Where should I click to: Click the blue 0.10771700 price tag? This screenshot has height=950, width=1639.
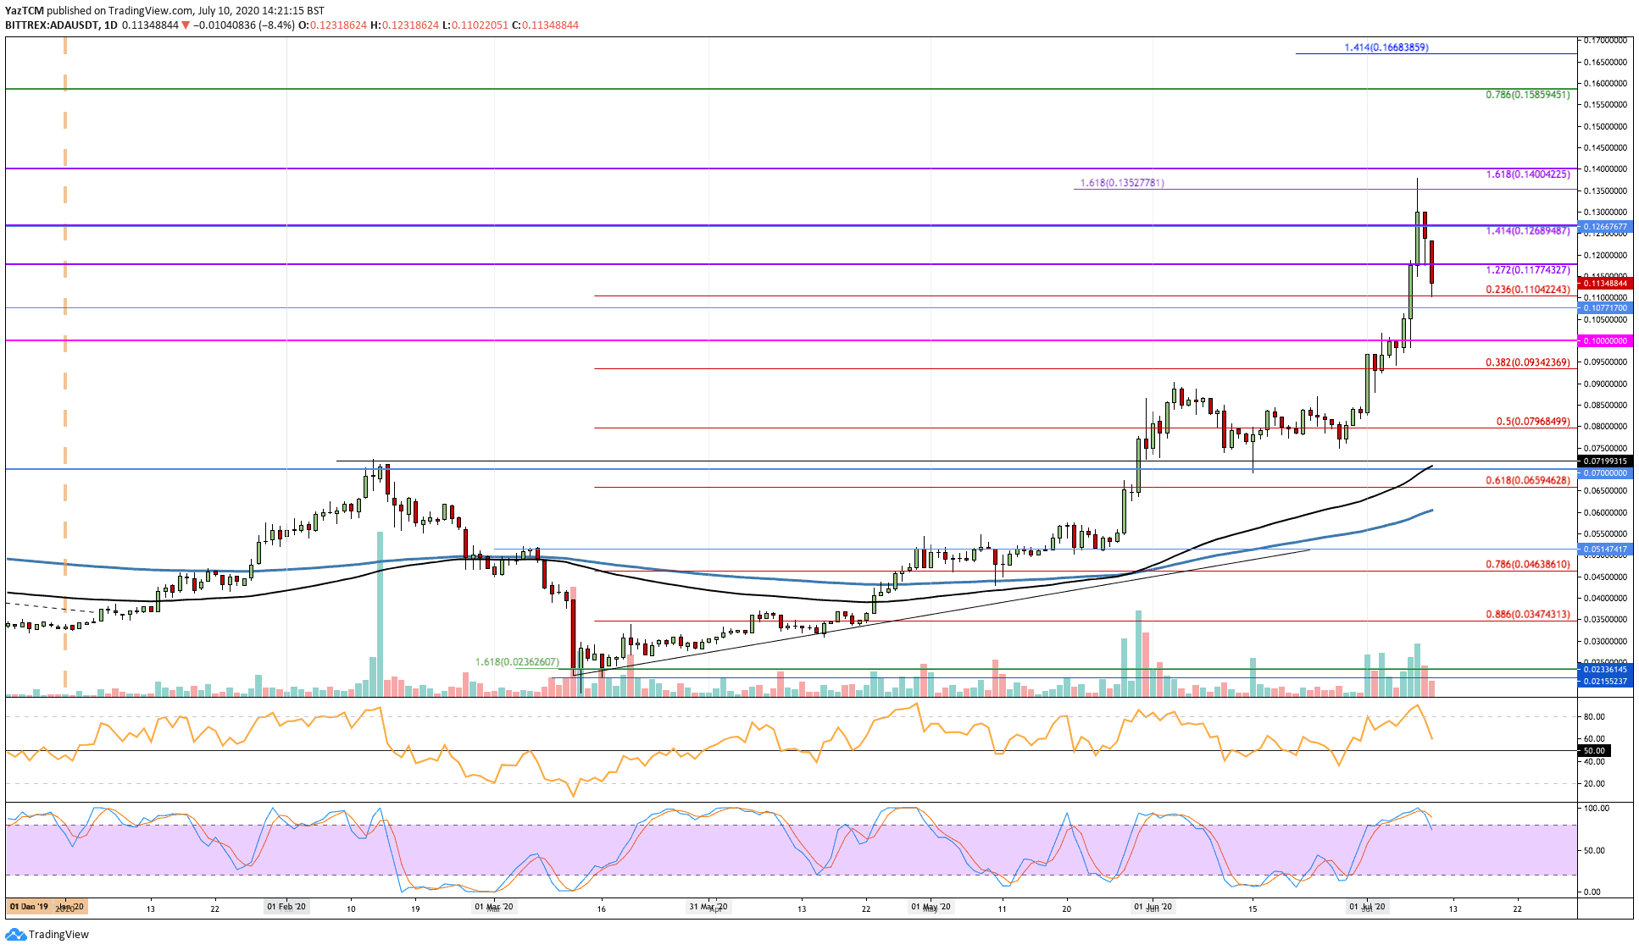click(1604, 308)
